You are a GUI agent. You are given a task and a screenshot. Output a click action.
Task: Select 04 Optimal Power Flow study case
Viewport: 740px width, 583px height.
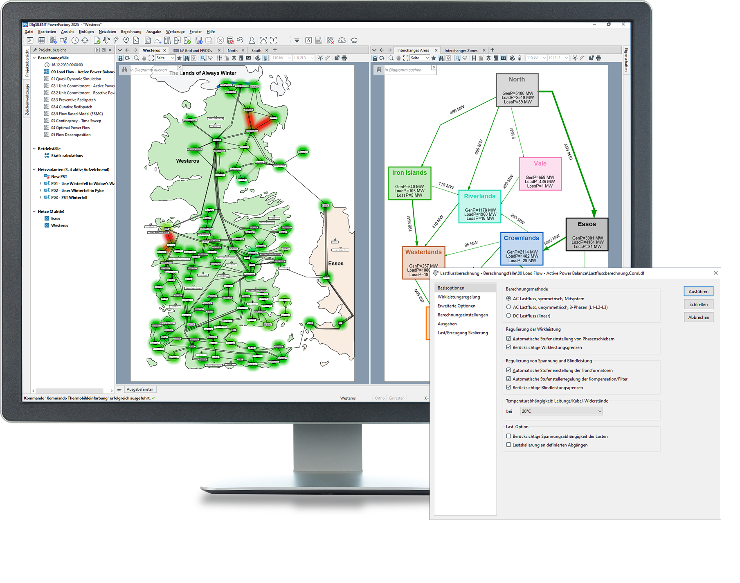point(70,128)
